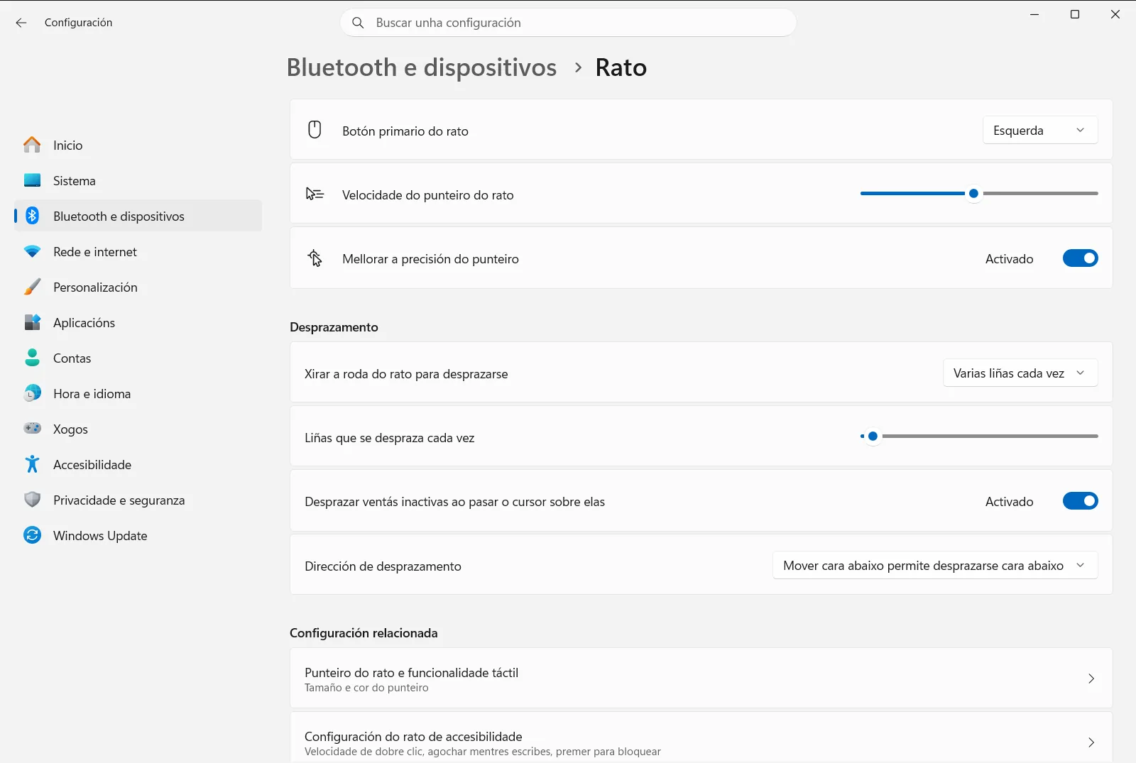Open Contas settings section
This screenshot has height=763, width=1136.
(138, 358)
